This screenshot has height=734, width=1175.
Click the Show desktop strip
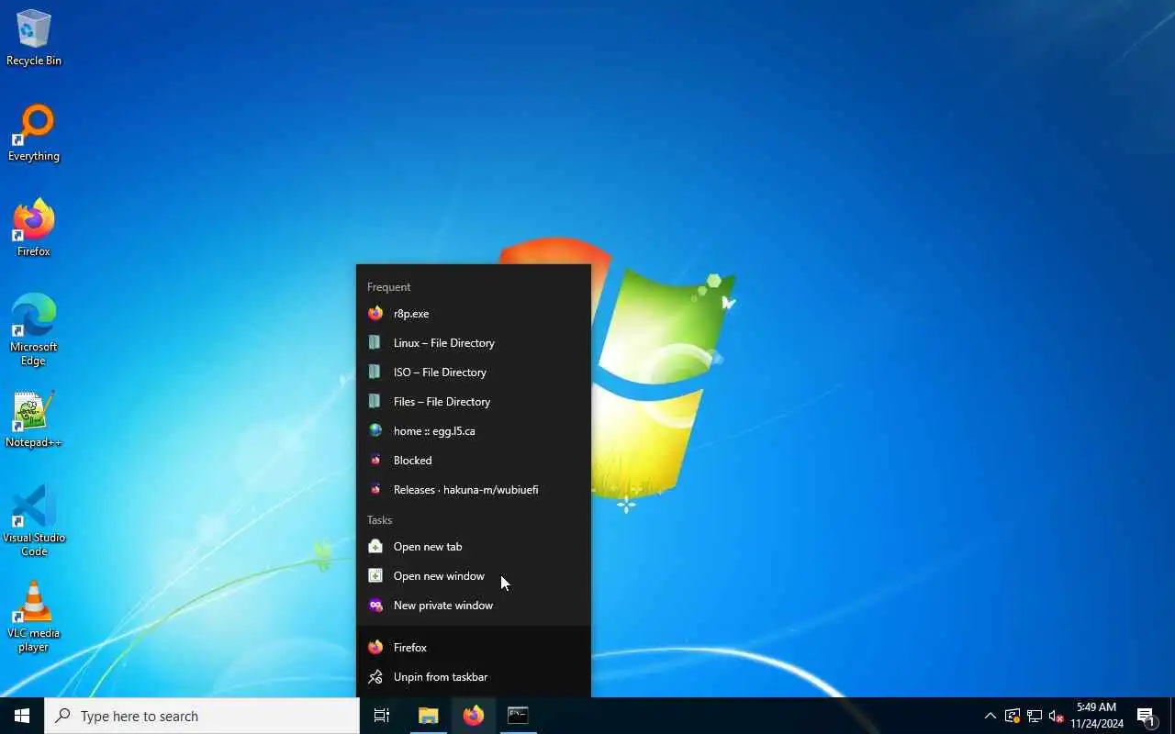click(1172, 716)
